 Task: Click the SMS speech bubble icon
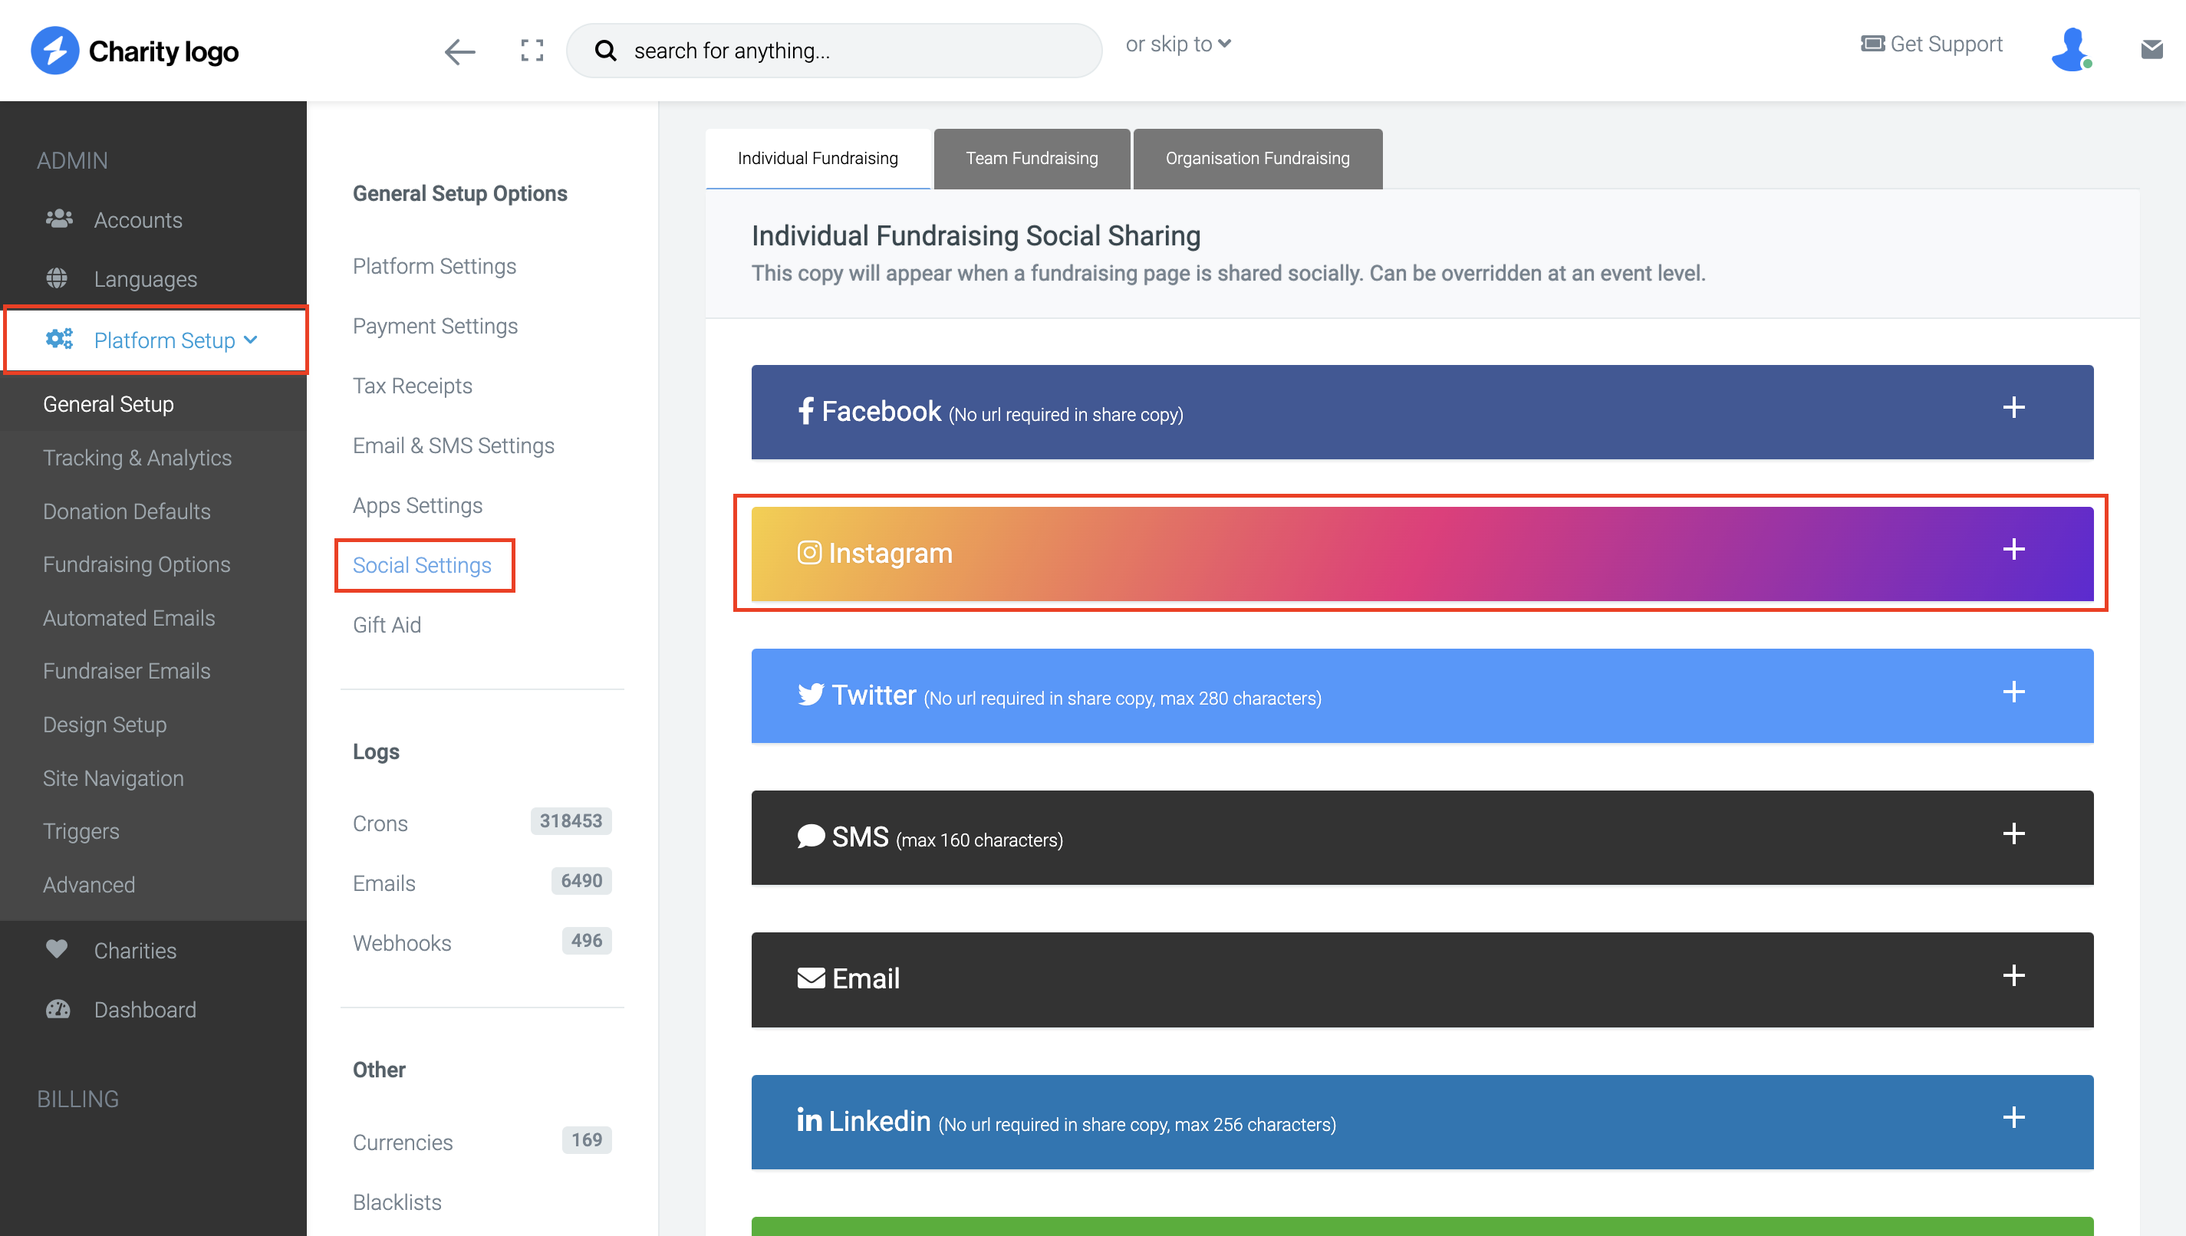[x=811, y=837]
